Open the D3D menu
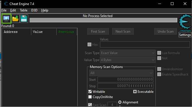 34,10
